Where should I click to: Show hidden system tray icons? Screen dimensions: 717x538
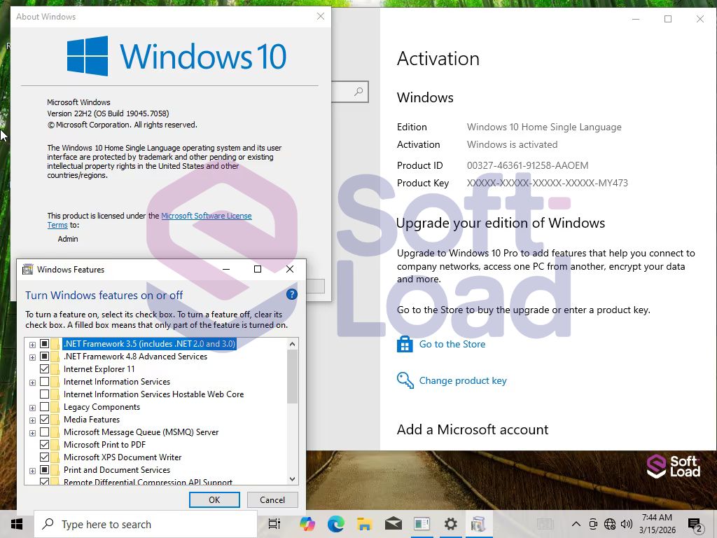point(576,524)
